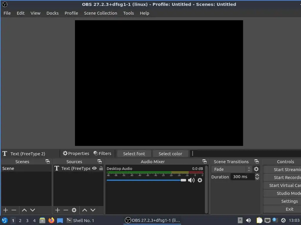This screenshot has height=225, width=301.
Task: Move scene up with arrow icon
Action: pos(24,210)
